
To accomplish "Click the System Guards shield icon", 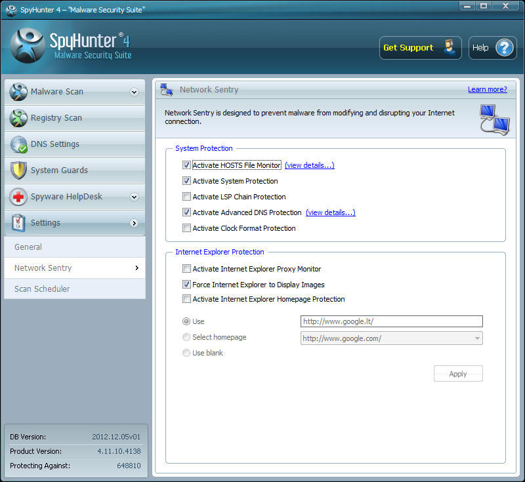I will pos(18,171).
